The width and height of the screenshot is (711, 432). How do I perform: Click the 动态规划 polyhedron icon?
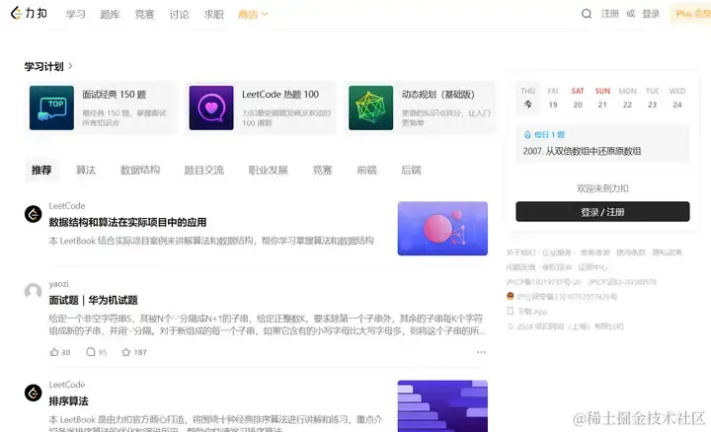(371, 108)
